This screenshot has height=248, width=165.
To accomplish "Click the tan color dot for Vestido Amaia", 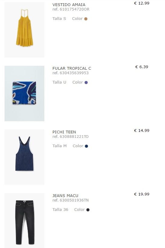I will [86, 19].
